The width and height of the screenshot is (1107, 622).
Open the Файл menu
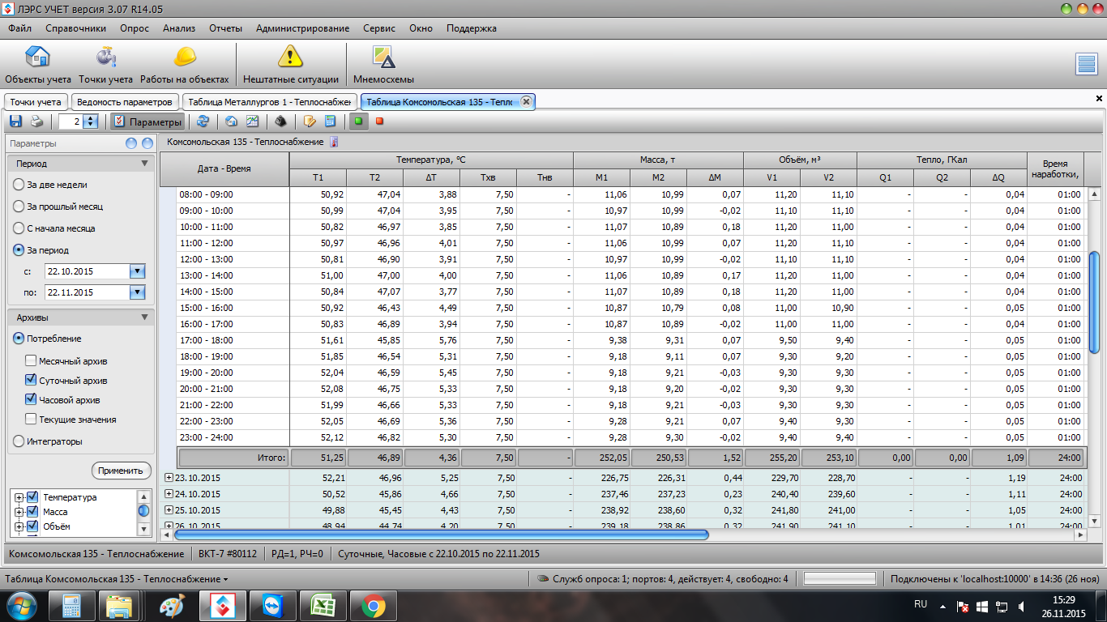[x=20, y=28]
